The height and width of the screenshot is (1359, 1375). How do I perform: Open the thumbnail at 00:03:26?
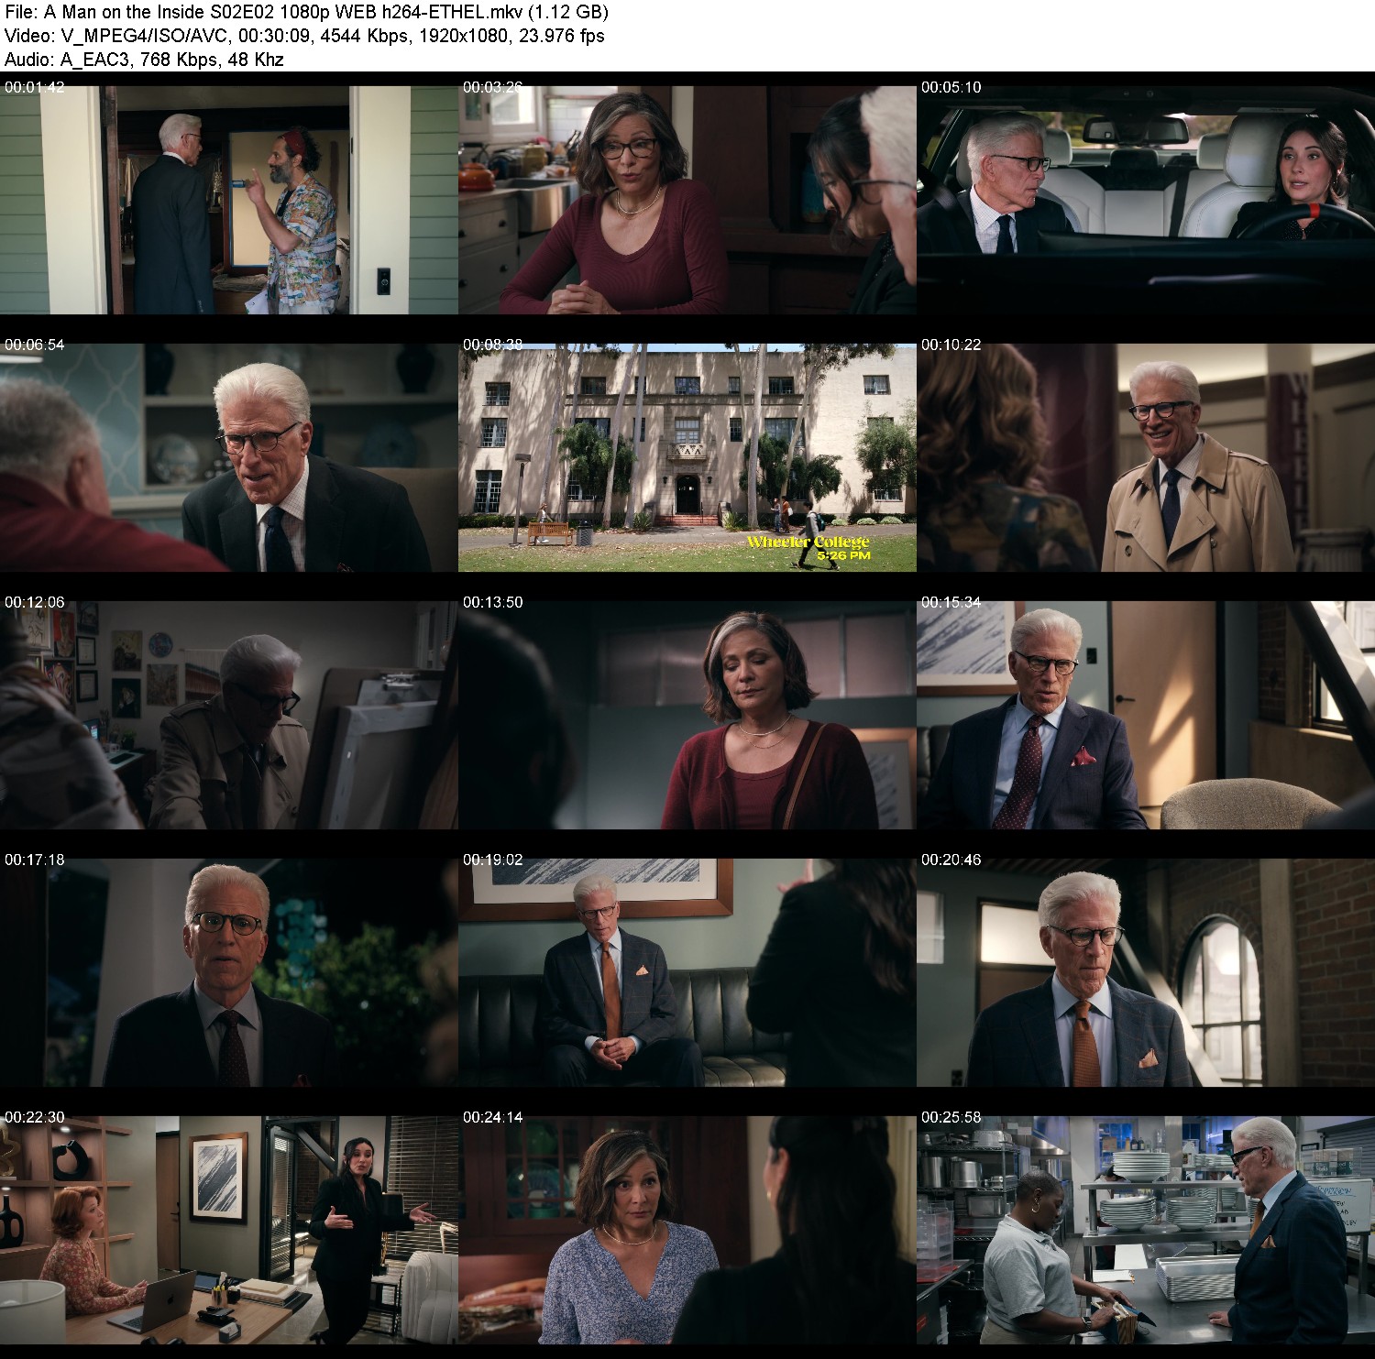click(687, 200)
